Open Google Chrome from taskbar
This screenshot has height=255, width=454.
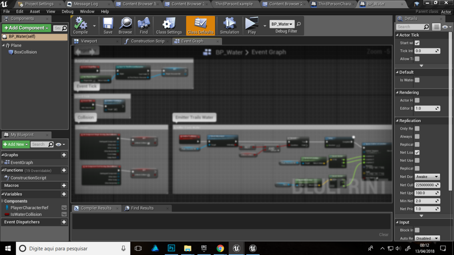220,248
